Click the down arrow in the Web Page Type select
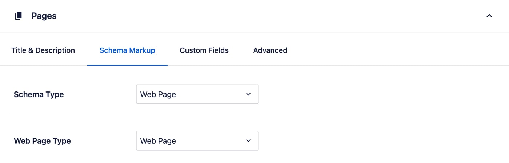This screenshot has width=509, height=163. 248,141
